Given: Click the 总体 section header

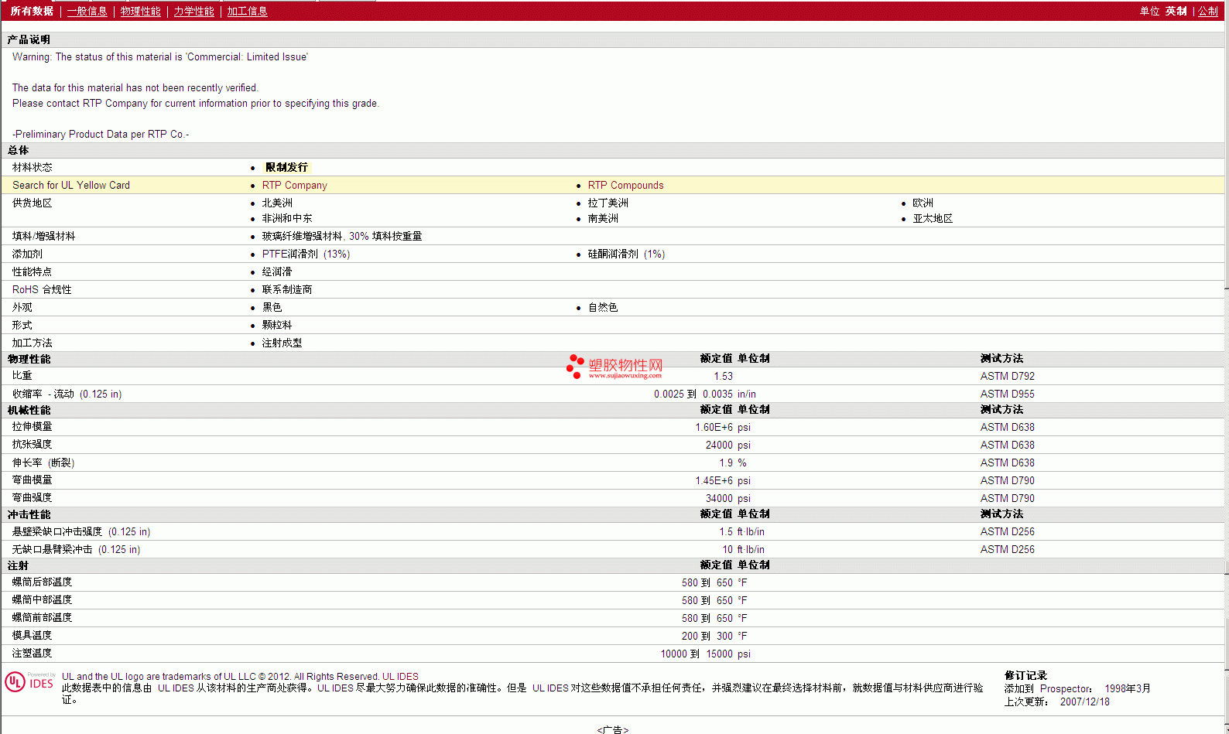Looking at the screenshot, I should [x=18, y=150].
